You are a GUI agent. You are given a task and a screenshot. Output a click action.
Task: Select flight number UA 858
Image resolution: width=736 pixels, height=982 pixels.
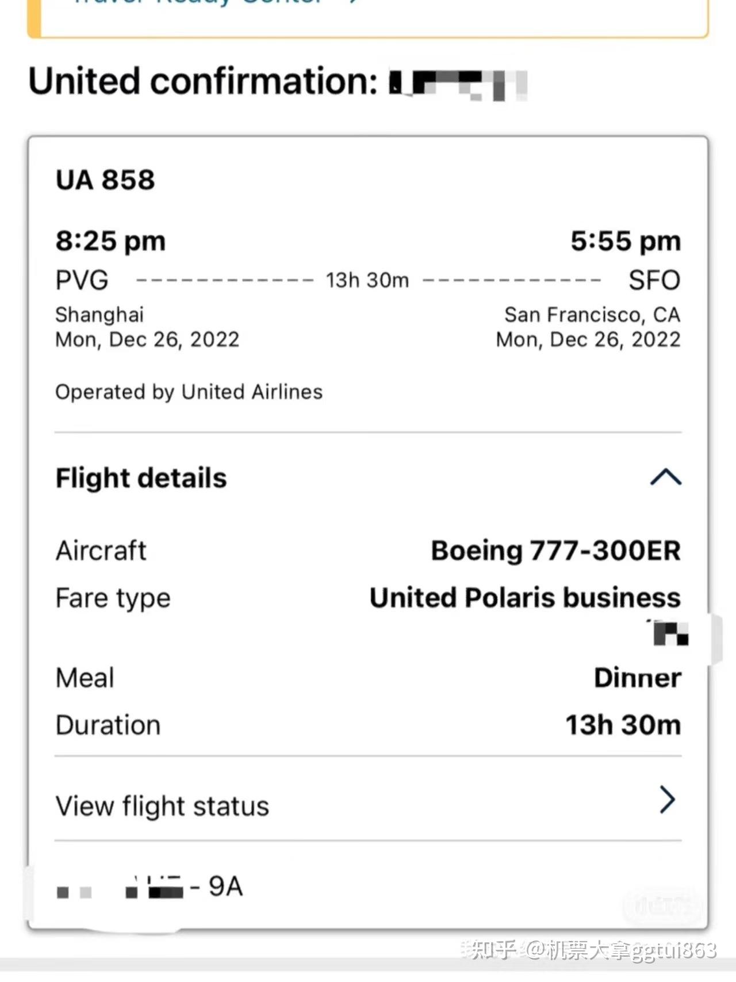tap(105, 180)
